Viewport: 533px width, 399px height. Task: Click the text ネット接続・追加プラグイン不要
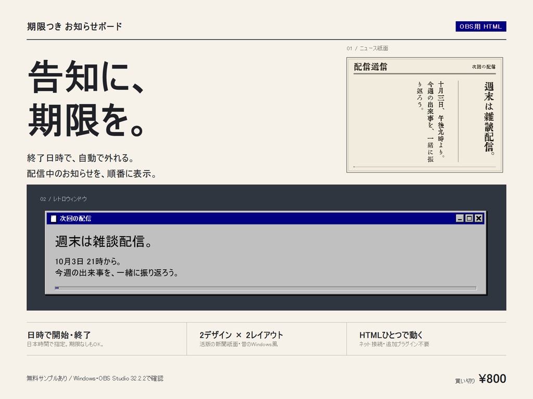(x=395, y=344)
